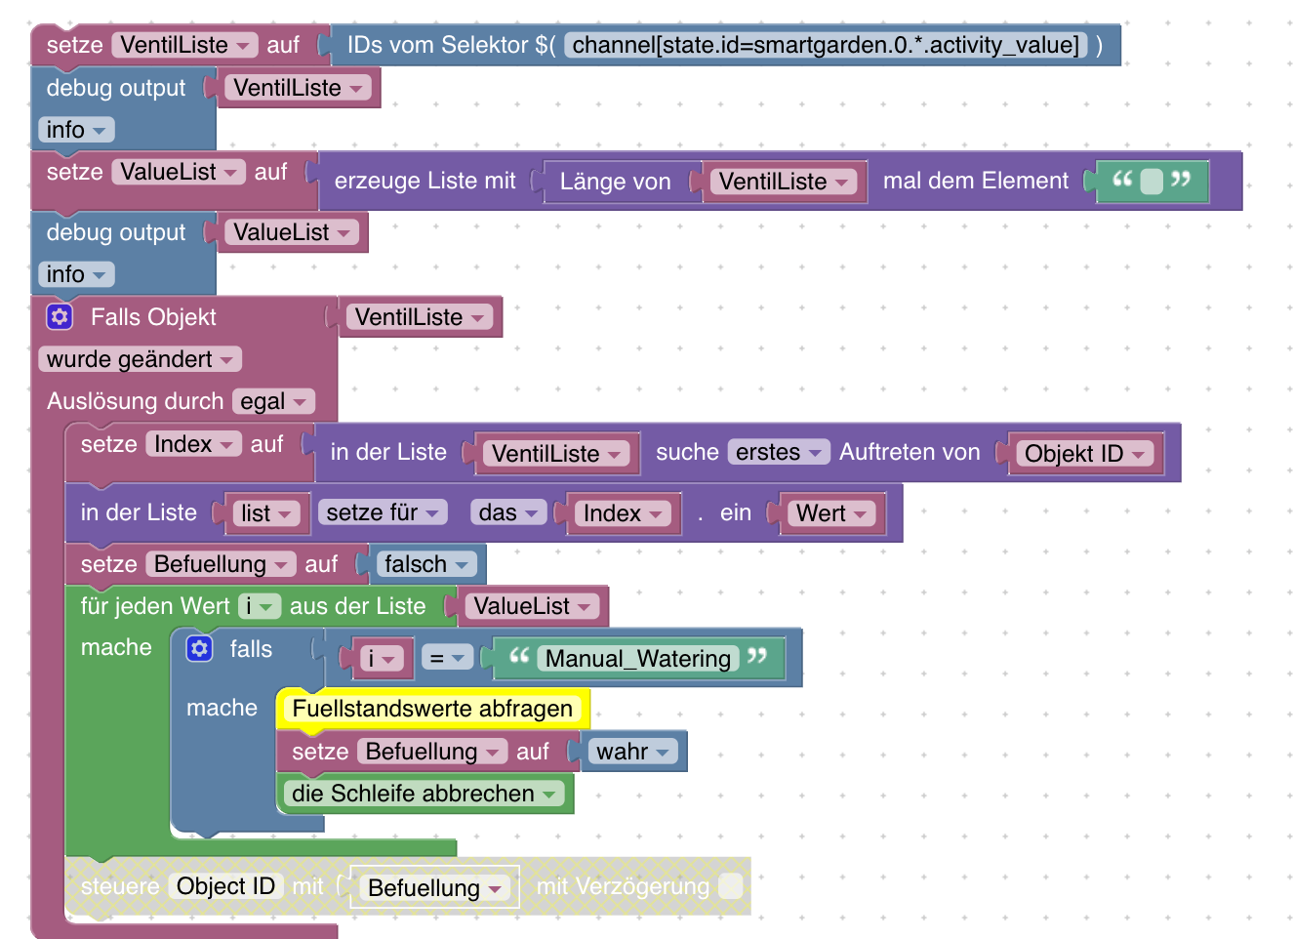Viewport: 1294px width, 939px height.
Task: Open VentilListe dropdown in the first setze block
Action: point(184,45)
